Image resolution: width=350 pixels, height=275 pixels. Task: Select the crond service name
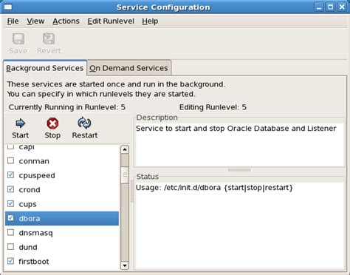(x=30, y=190)
